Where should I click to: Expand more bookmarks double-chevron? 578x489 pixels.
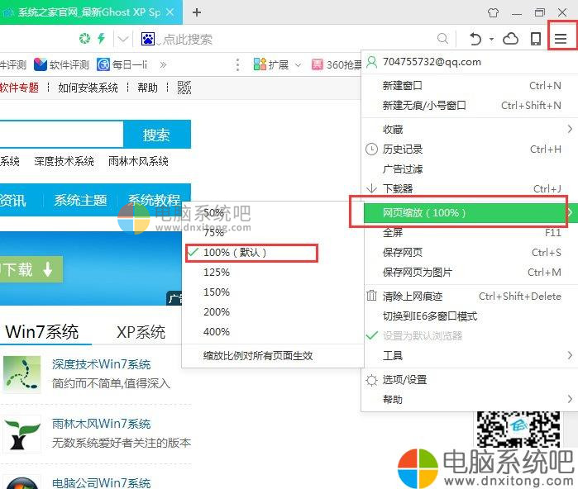pyautogui.click(x=163, y=64)
